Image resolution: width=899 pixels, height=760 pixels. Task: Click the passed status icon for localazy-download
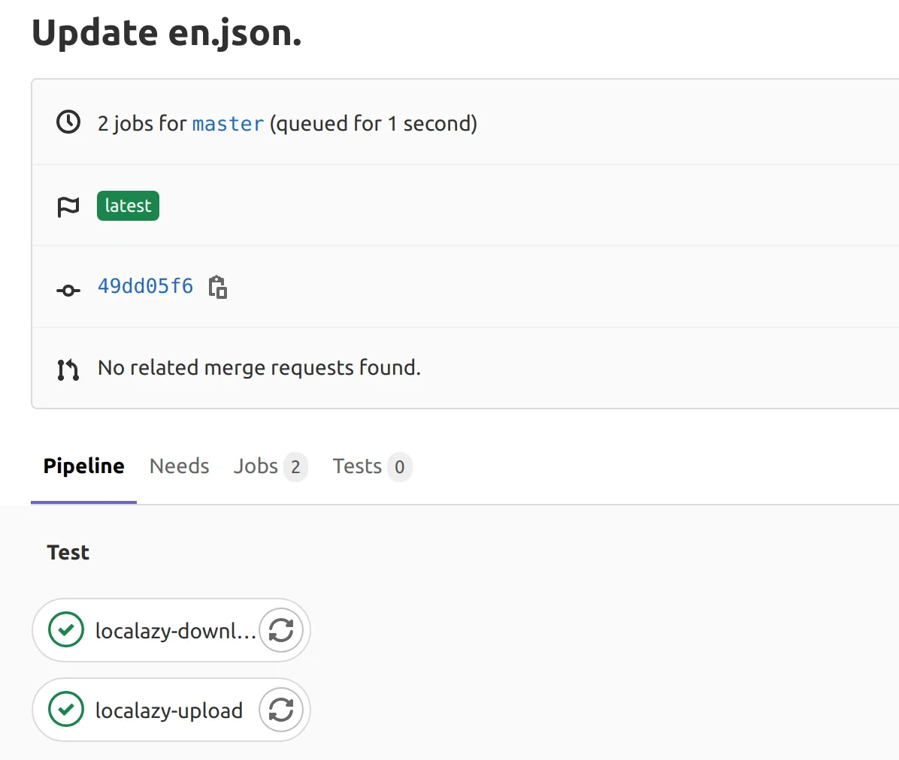(66, 630)
